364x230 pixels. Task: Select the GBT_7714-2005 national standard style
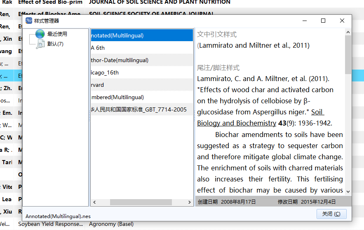(x=142, y=109)
